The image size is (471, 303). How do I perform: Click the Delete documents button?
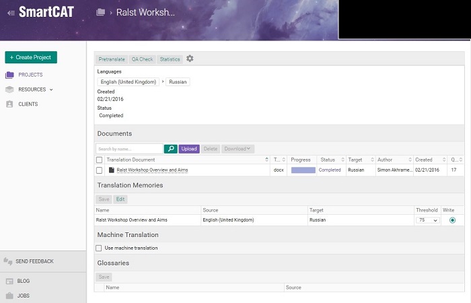211,149
